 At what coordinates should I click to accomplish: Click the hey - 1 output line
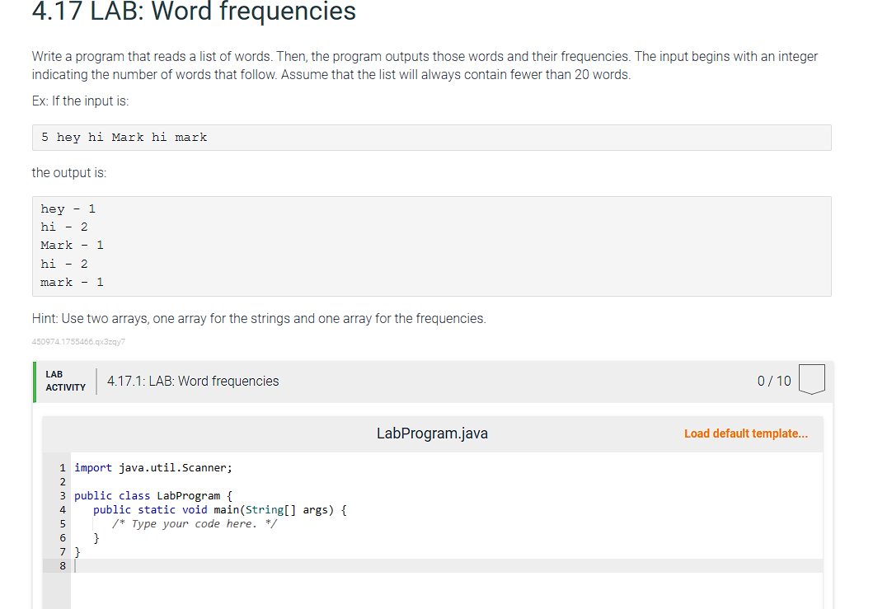click(x=66, y=208)
